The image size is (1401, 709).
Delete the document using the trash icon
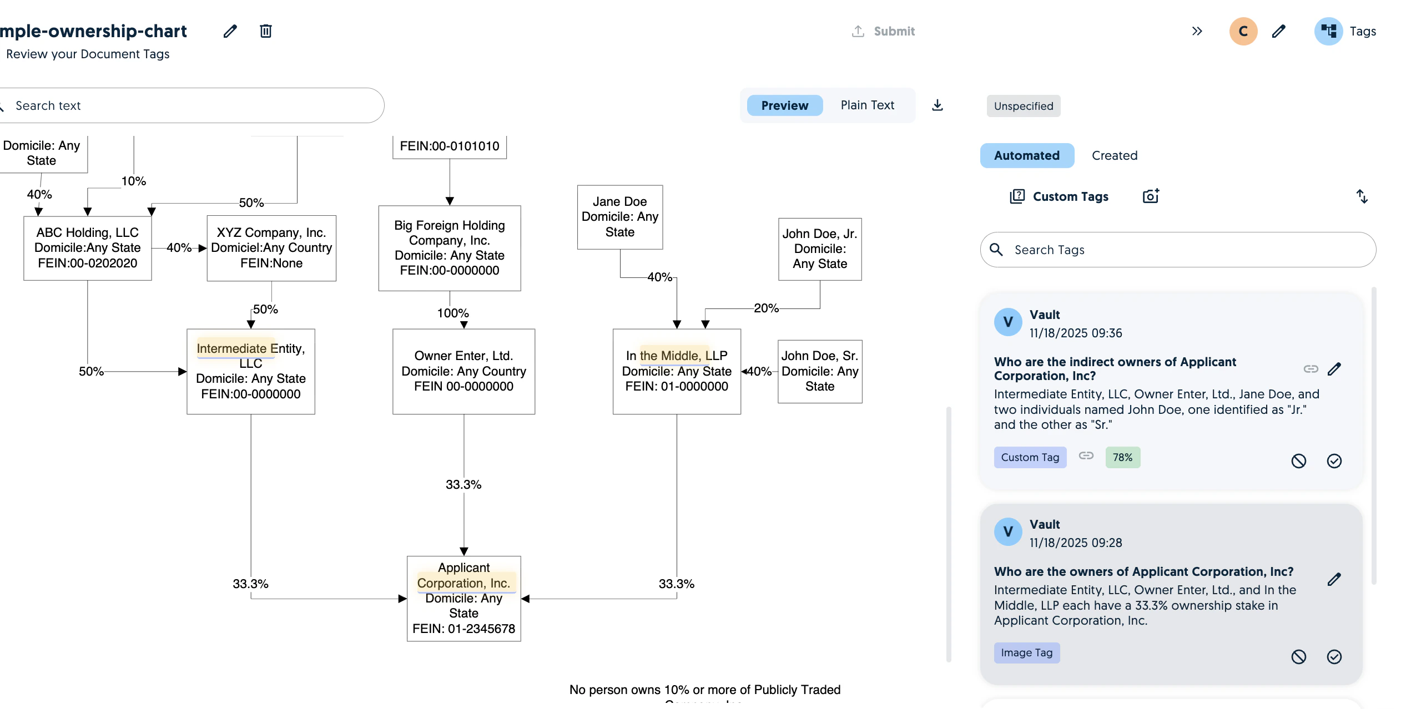point(266,31)
